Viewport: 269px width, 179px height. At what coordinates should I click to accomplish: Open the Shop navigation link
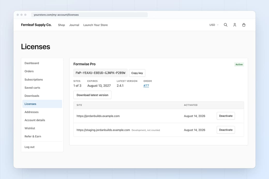point(61,25)
